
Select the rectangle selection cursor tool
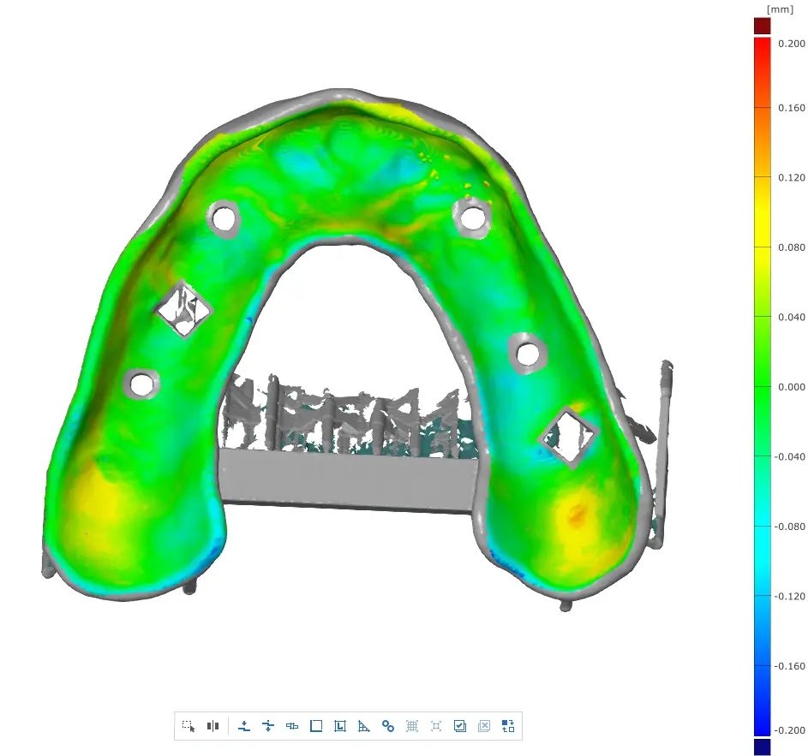[189, 726]
